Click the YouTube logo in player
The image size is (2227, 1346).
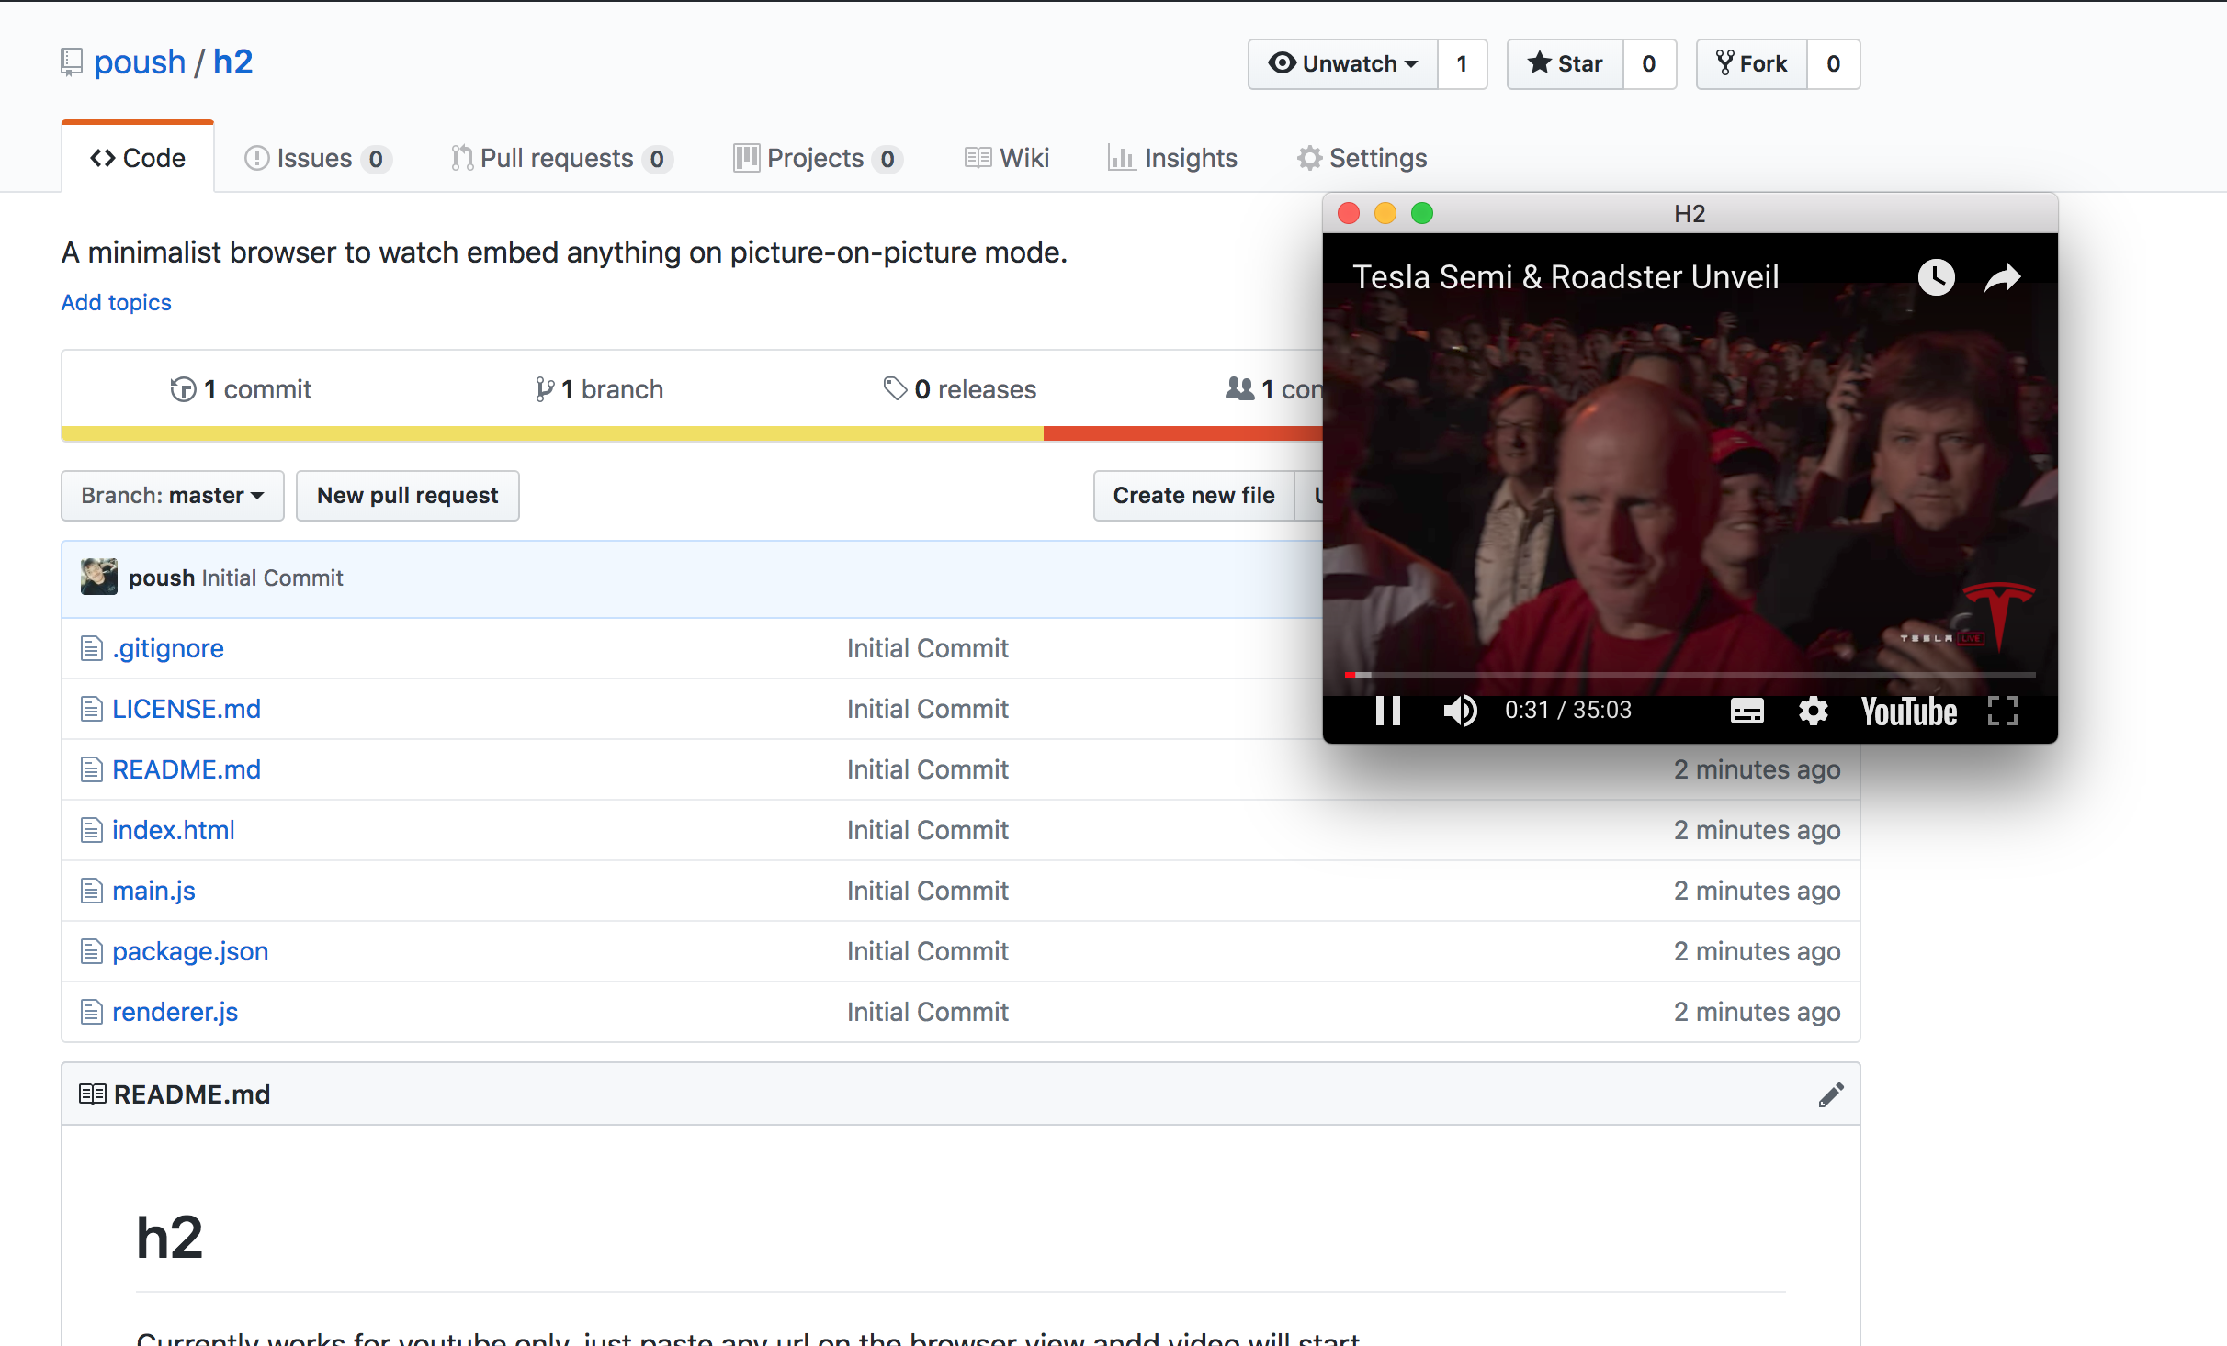pos(1908,712)
